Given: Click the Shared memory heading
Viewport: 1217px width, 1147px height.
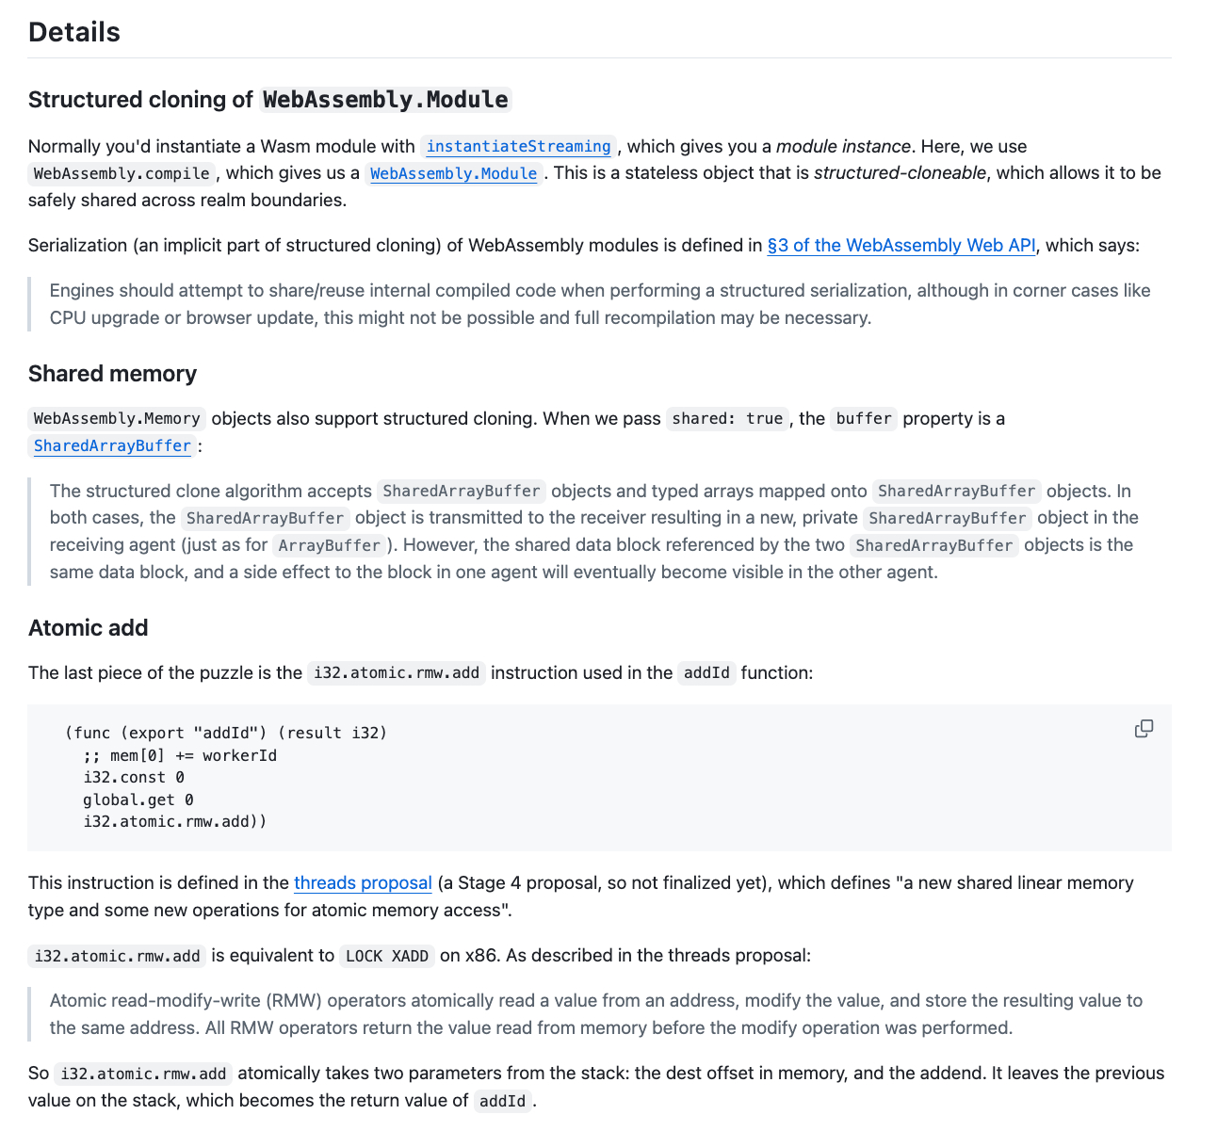Looking at the screenshot, I should 112,374.
